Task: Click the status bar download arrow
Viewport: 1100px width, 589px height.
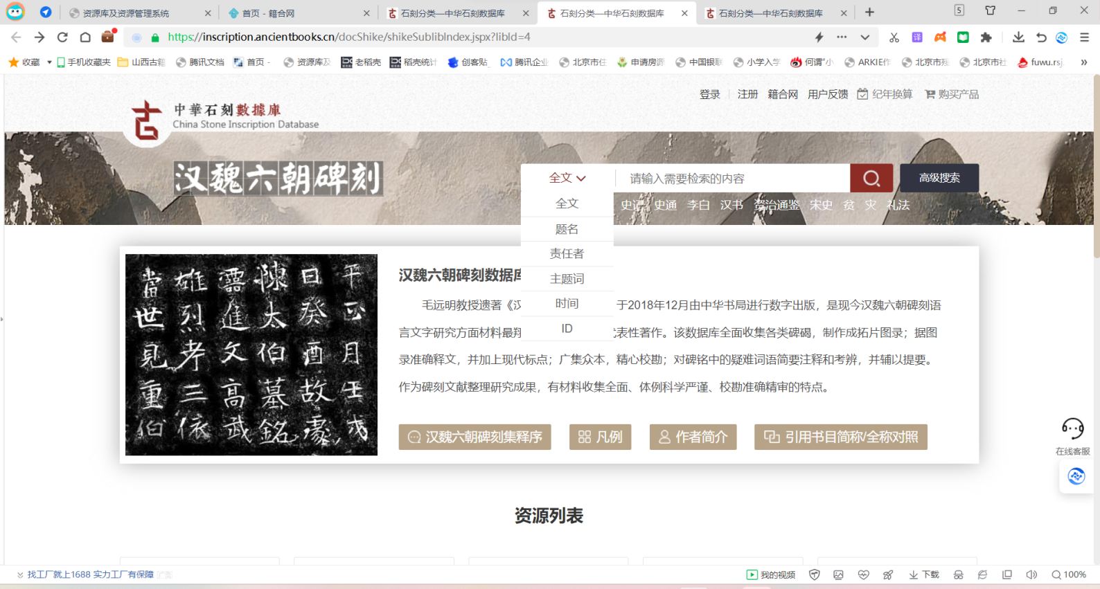Action: (914, 574)
